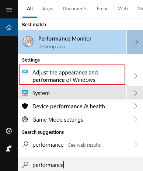143x171 pixels.
Task: Click the Feedback person icon
Action: [x=9, y=149]
